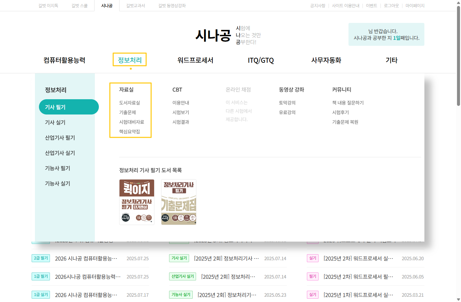Open 유료강의 under 동영상 강좌

point(287,113)
